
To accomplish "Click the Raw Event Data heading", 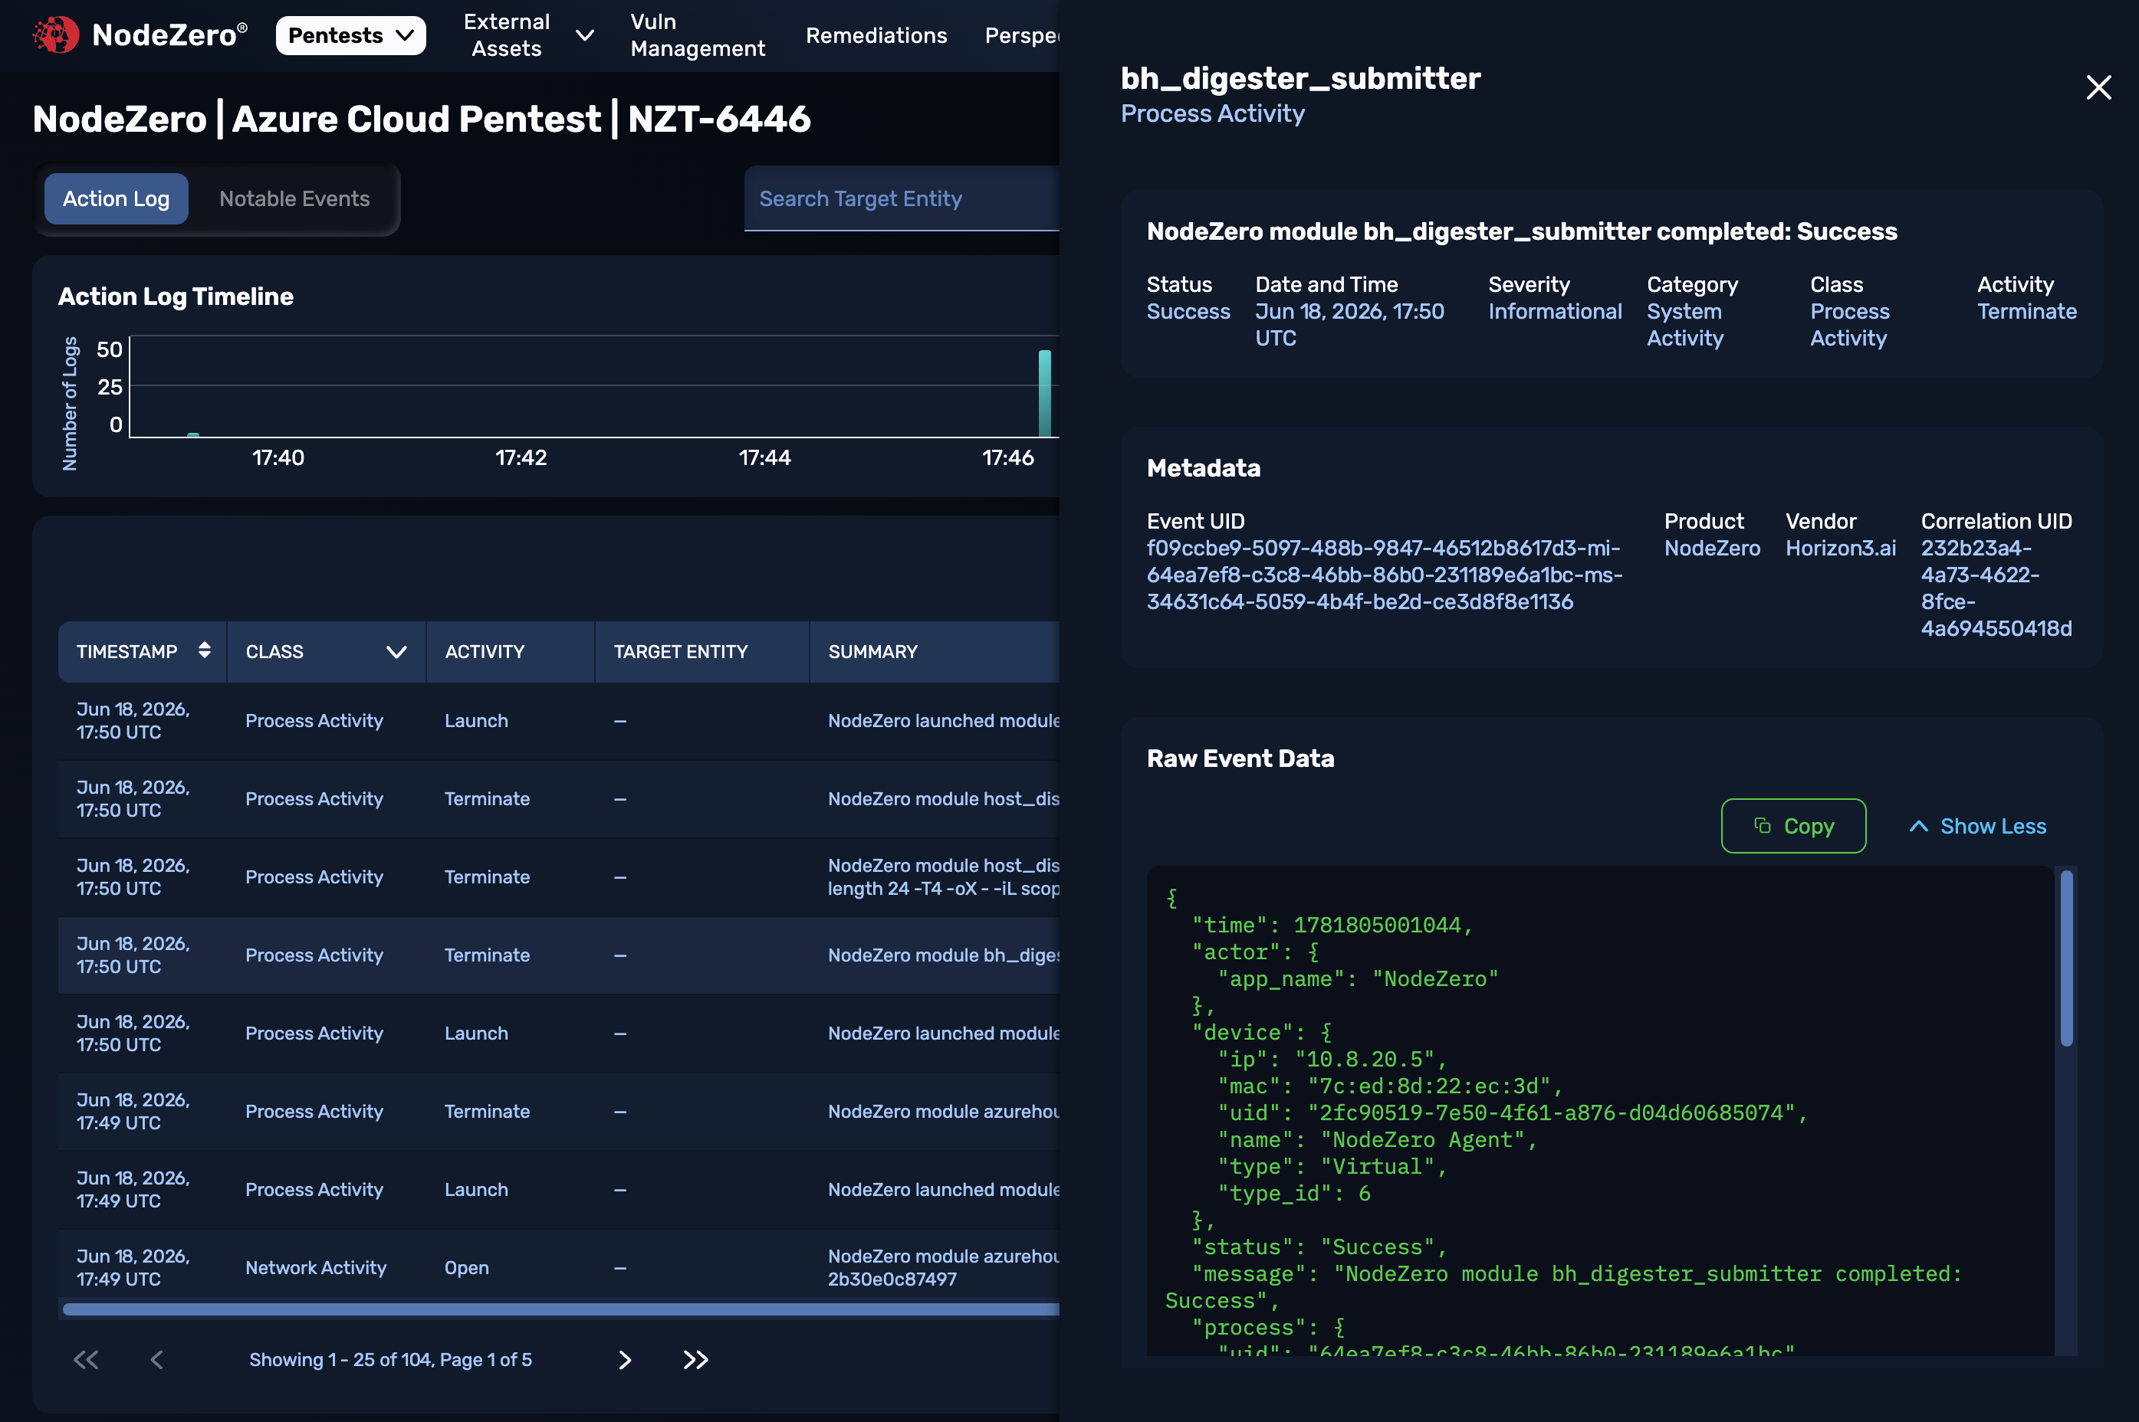I will click(1240, 759).
